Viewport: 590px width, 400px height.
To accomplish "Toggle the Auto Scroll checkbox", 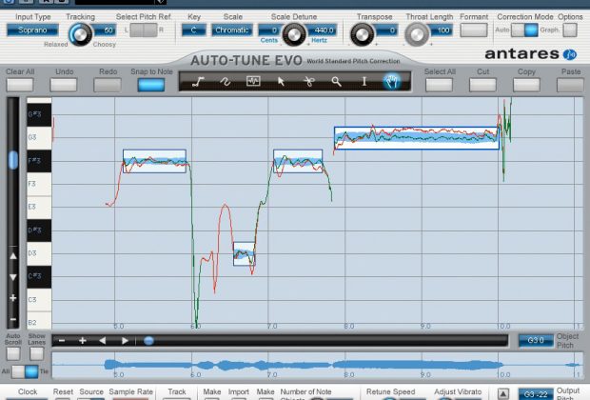I will tap(13, 353).
